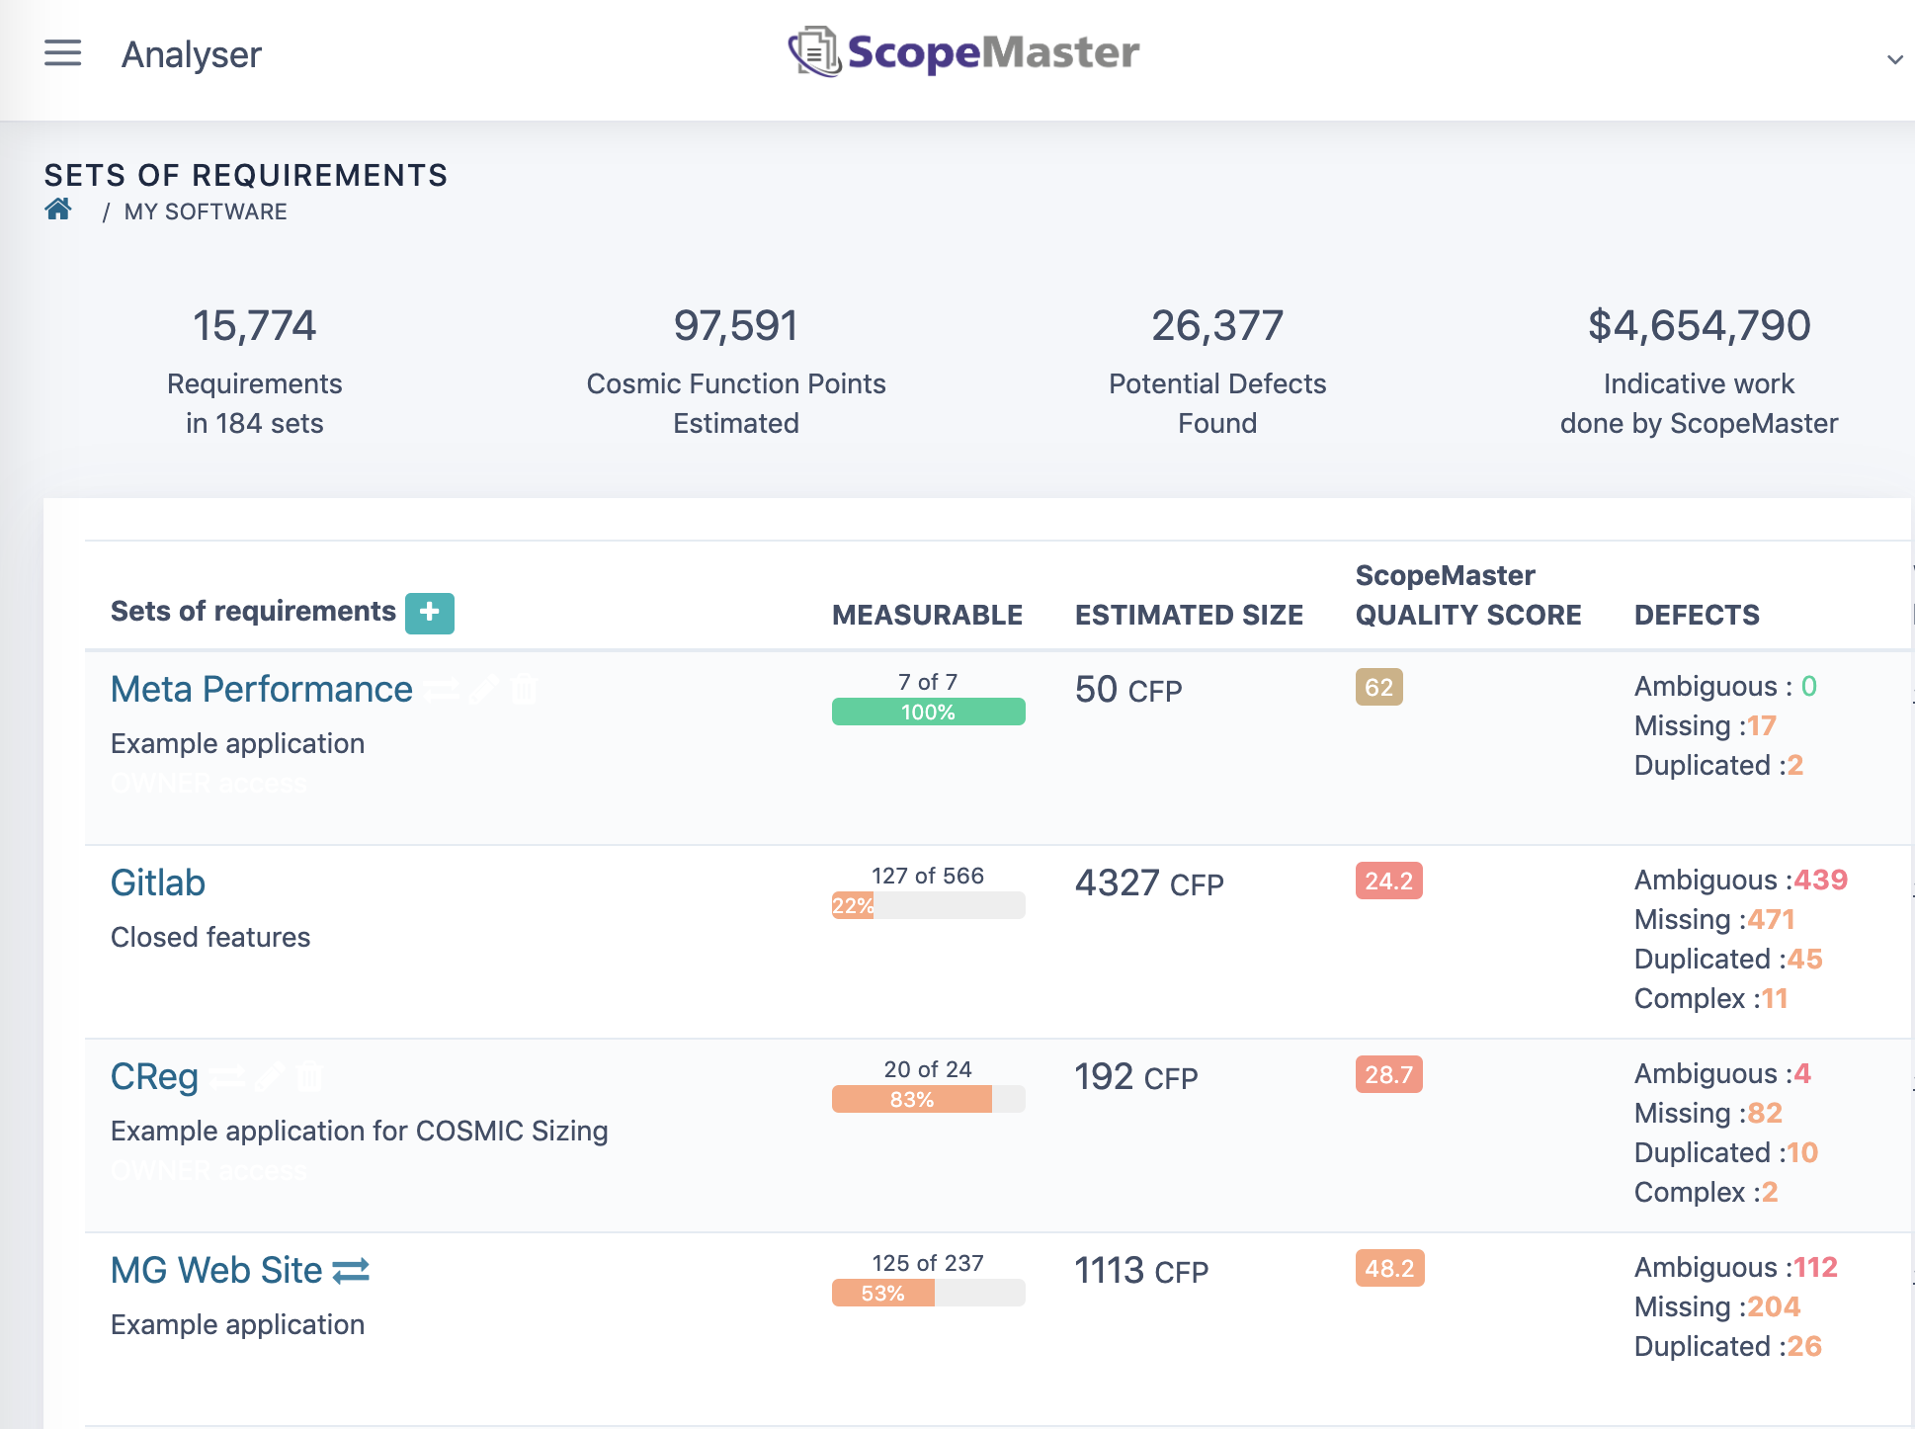Click the '20 of 24' measurable count

[928, 1069]
